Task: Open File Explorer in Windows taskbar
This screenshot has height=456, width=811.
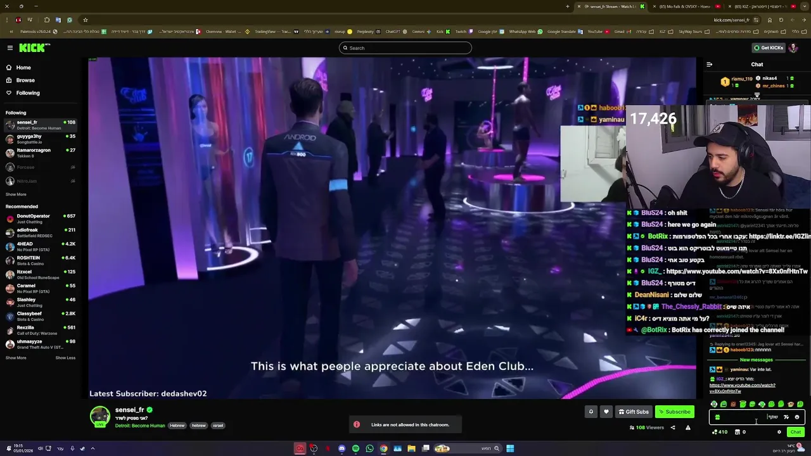Action: click(411, 448)
